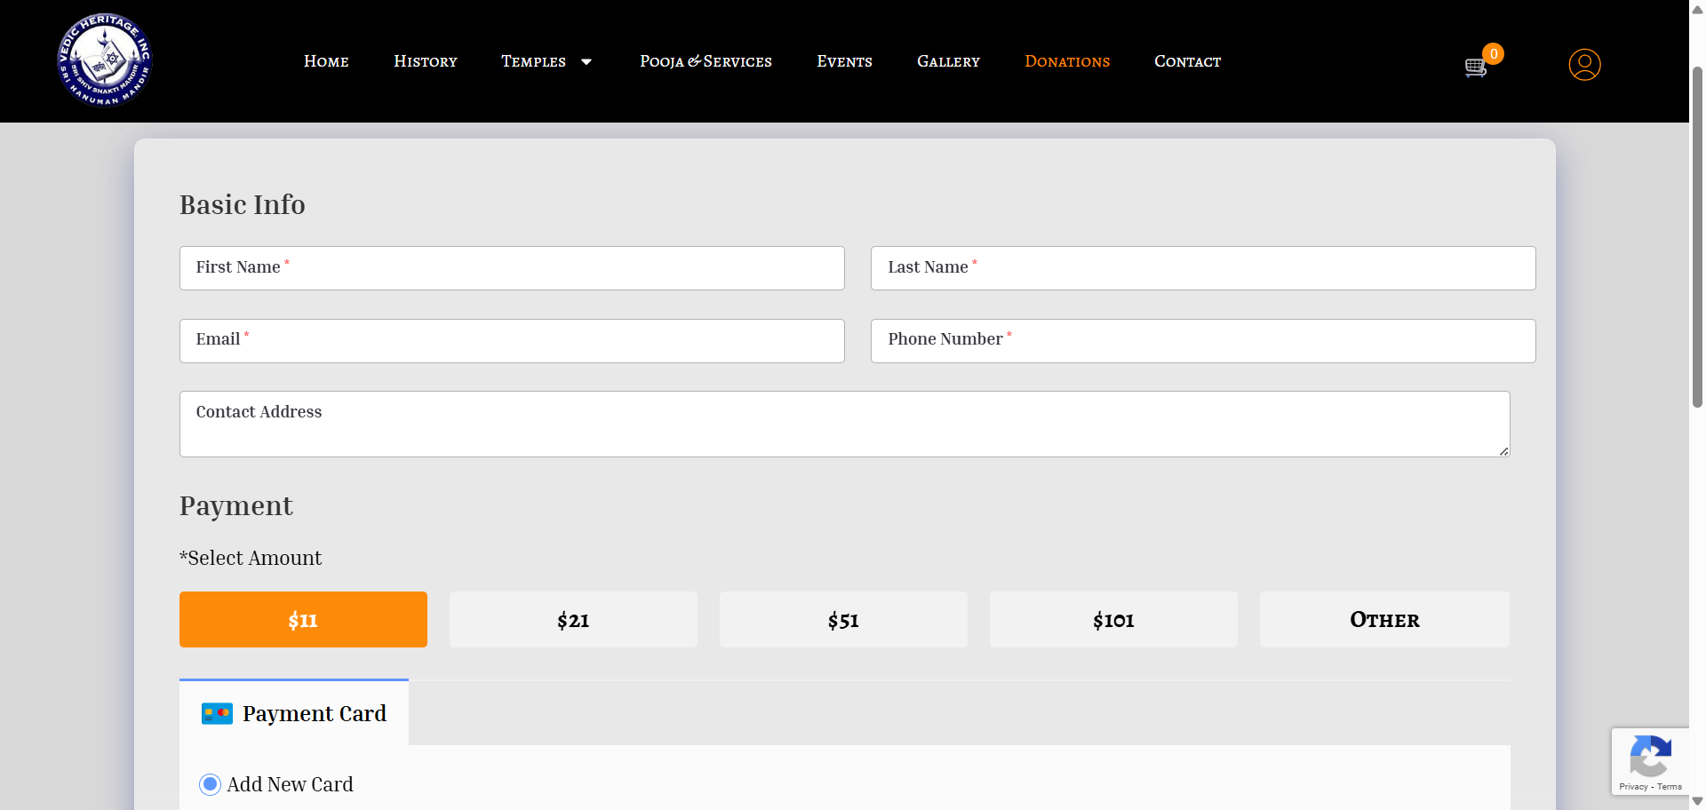Image resolution: width=1706 pixels, height=810 pixels.
Task: Choose the $101 donation amount
Action: [x=1113, y=620]
